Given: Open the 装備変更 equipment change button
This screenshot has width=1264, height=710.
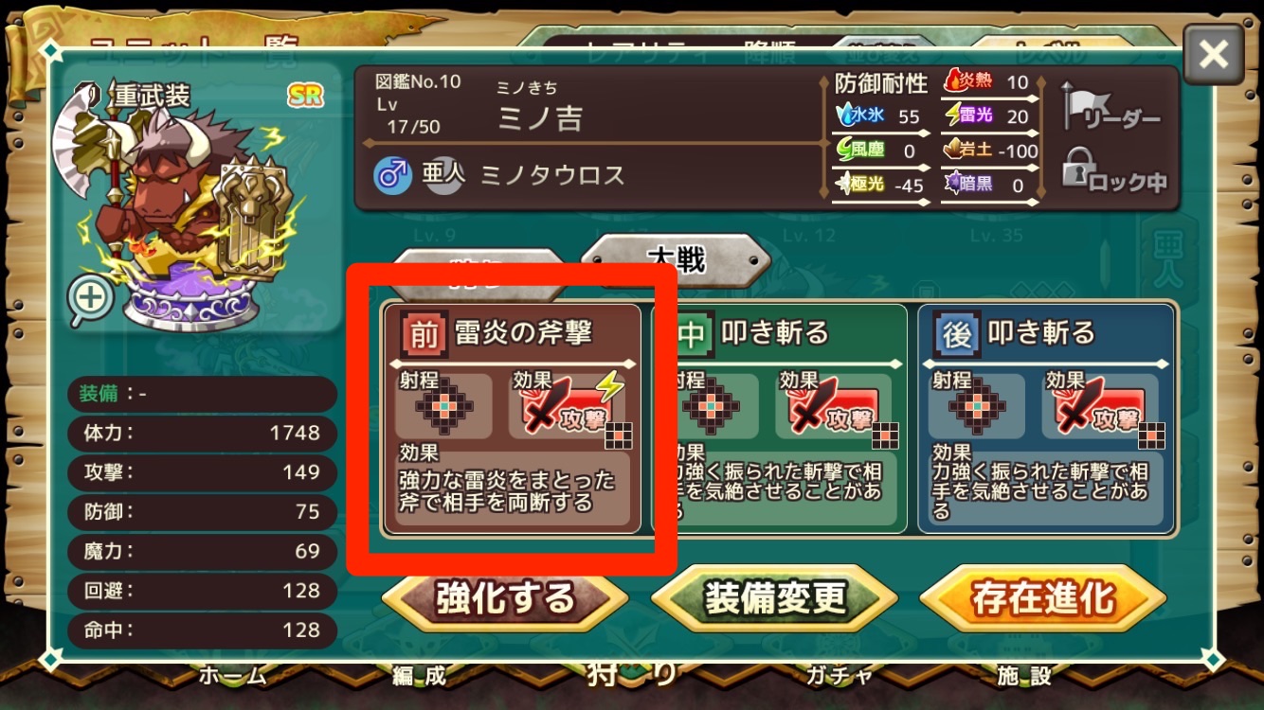Looking at the screenshot, I should (x=774, y=598).
